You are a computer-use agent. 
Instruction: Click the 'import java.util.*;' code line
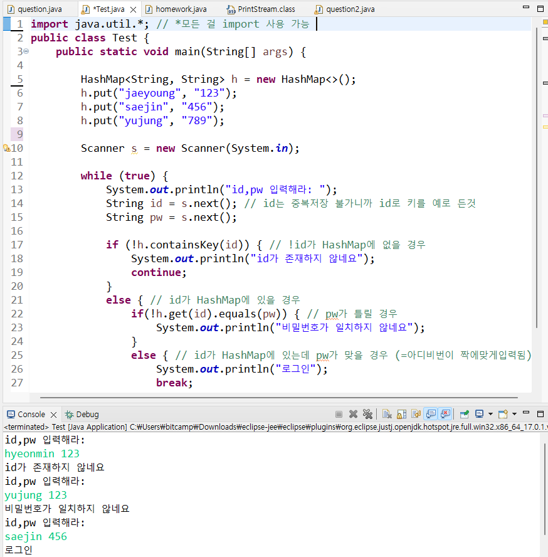(x=90, y=24)
